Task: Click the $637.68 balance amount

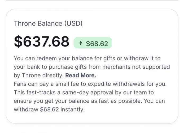Action: (42, 41)
